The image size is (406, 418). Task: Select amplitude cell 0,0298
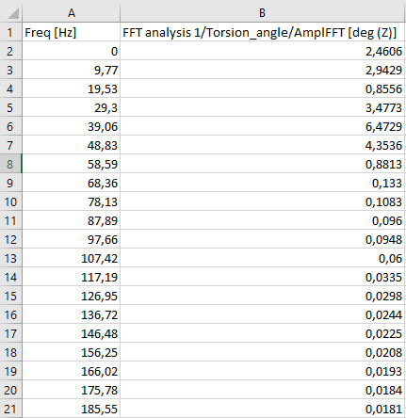click(x=263, y=296)
